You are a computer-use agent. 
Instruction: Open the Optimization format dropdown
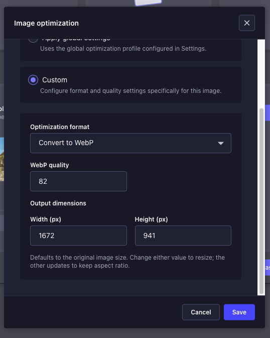pos(130,143)
